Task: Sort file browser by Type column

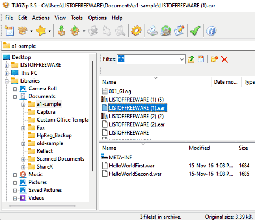Action: coord(249,82)
